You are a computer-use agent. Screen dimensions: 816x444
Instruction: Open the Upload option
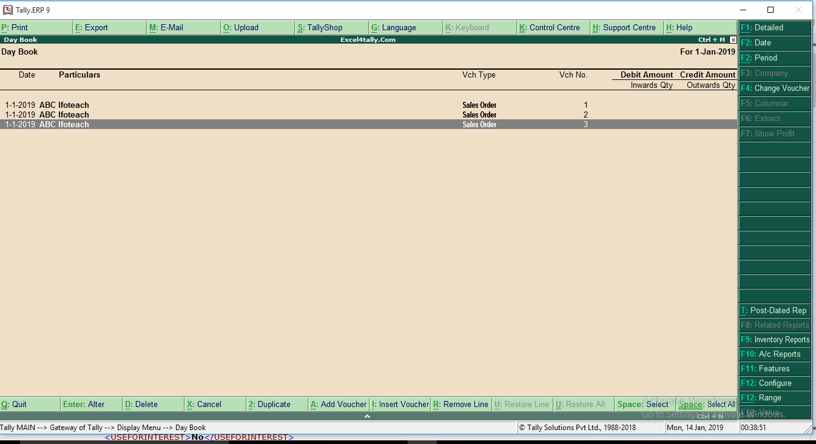(x=258, y=28)
